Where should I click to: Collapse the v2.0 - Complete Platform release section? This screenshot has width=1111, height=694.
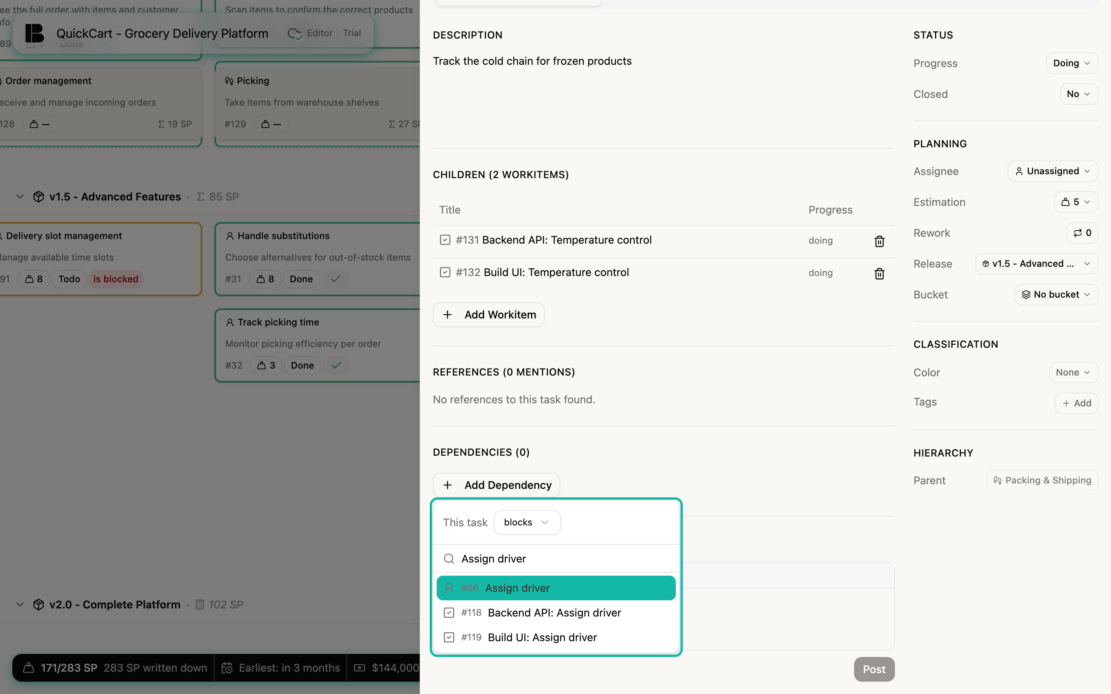pyautogui.click(x=20, y=605)
